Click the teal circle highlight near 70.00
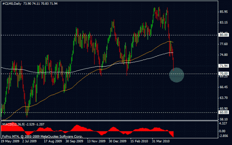Screen dimensions: 232x145 (x=177, y=75)
